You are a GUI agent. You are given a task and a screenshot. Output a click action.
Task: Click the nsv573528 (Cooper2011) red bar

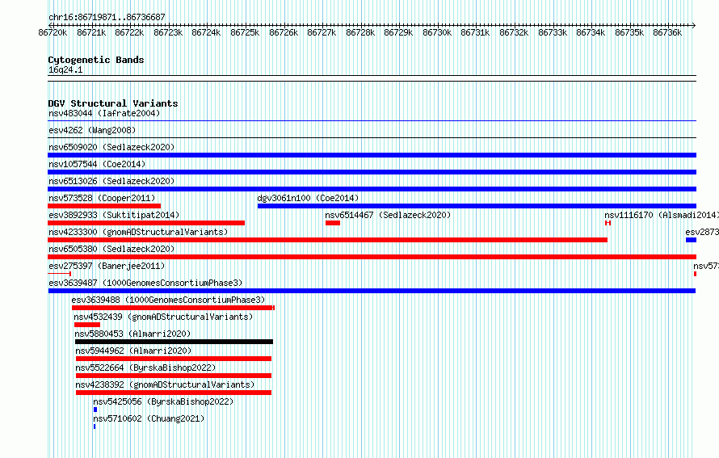click(104, 206)
